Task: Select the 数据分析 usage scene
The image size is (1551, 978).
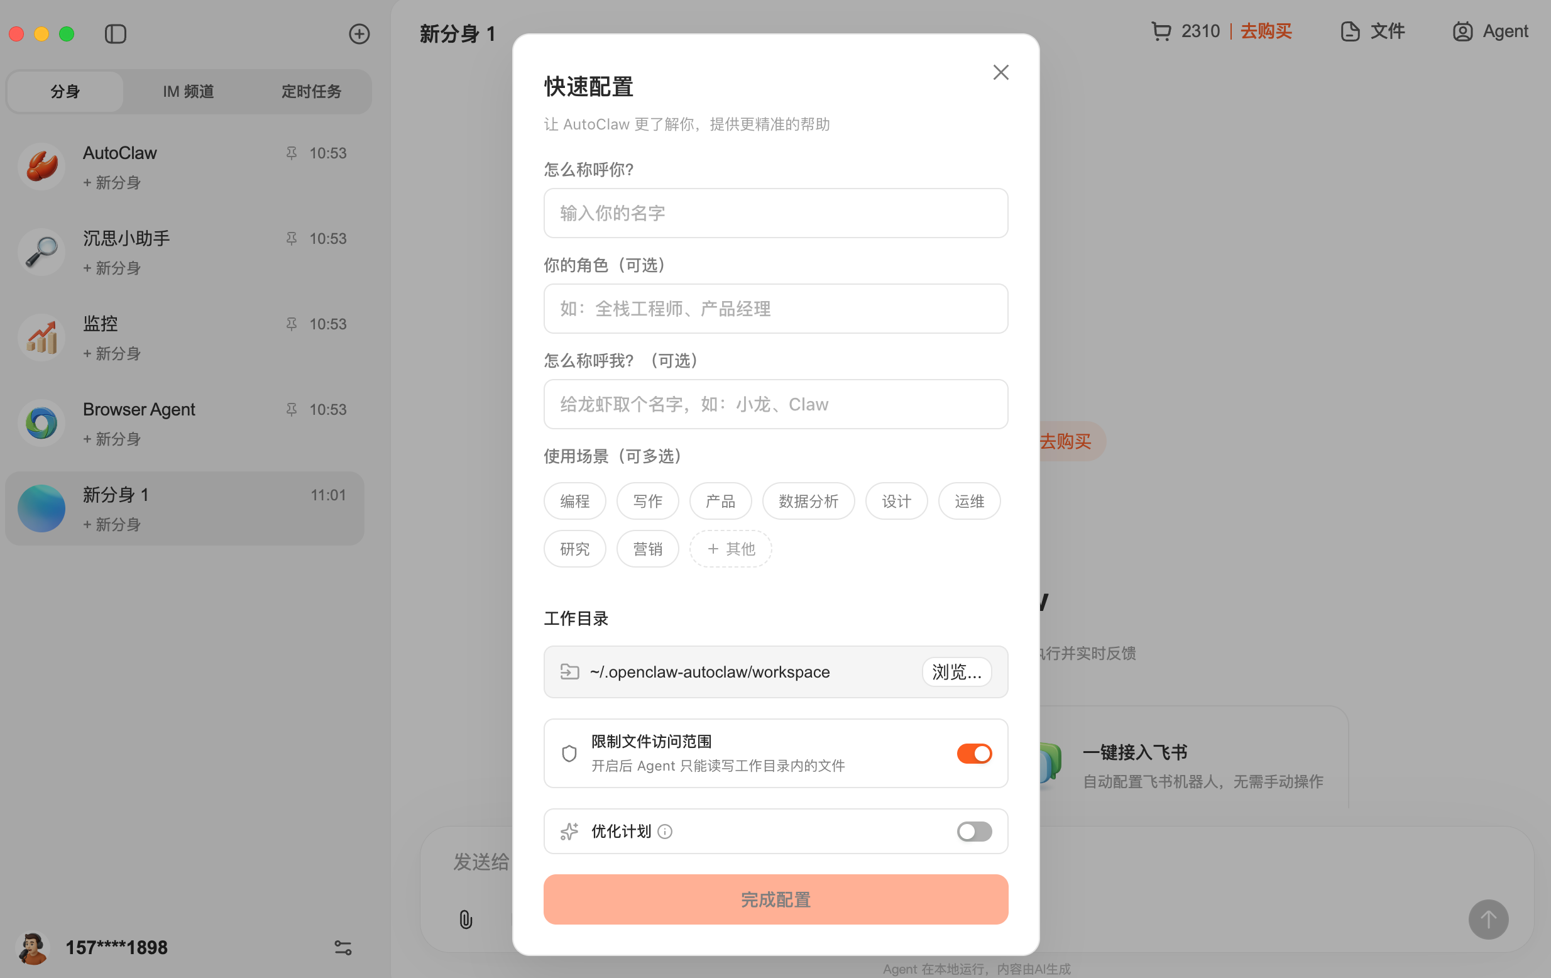Action: (808, 500)
